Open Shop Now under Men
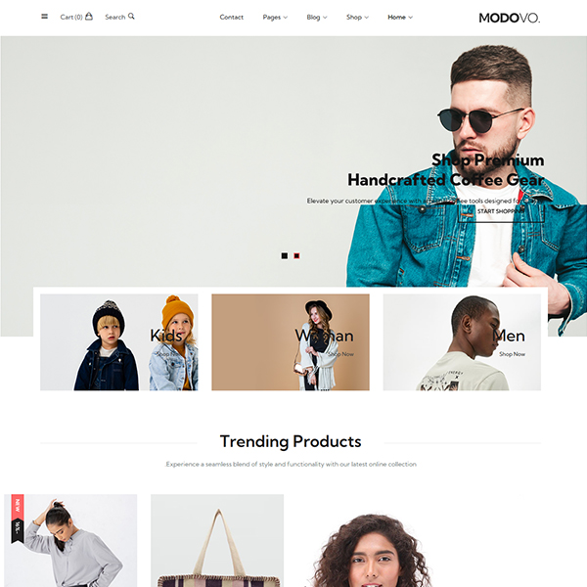The height and width of the screenshot is (587, 587). 512,354
